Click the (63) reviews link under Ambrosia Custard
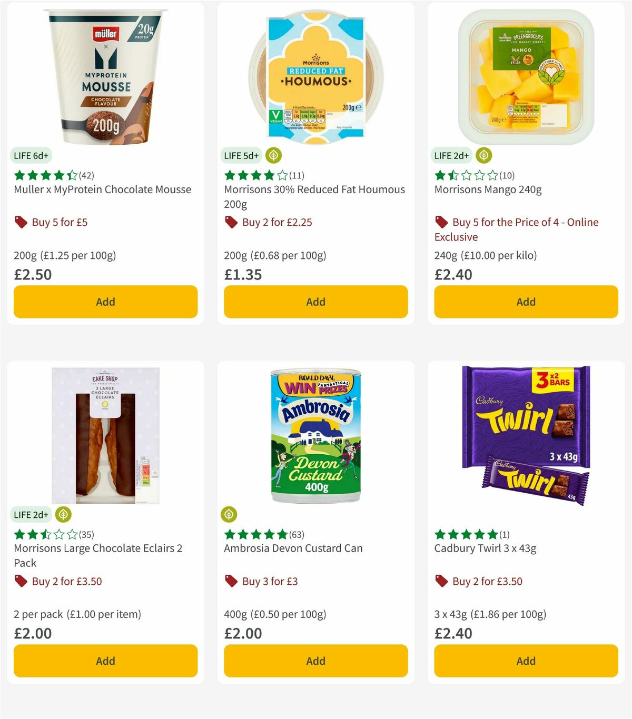The height and width of the screenshot is (719, 632). pyautogui.click(x=295, y=534)
